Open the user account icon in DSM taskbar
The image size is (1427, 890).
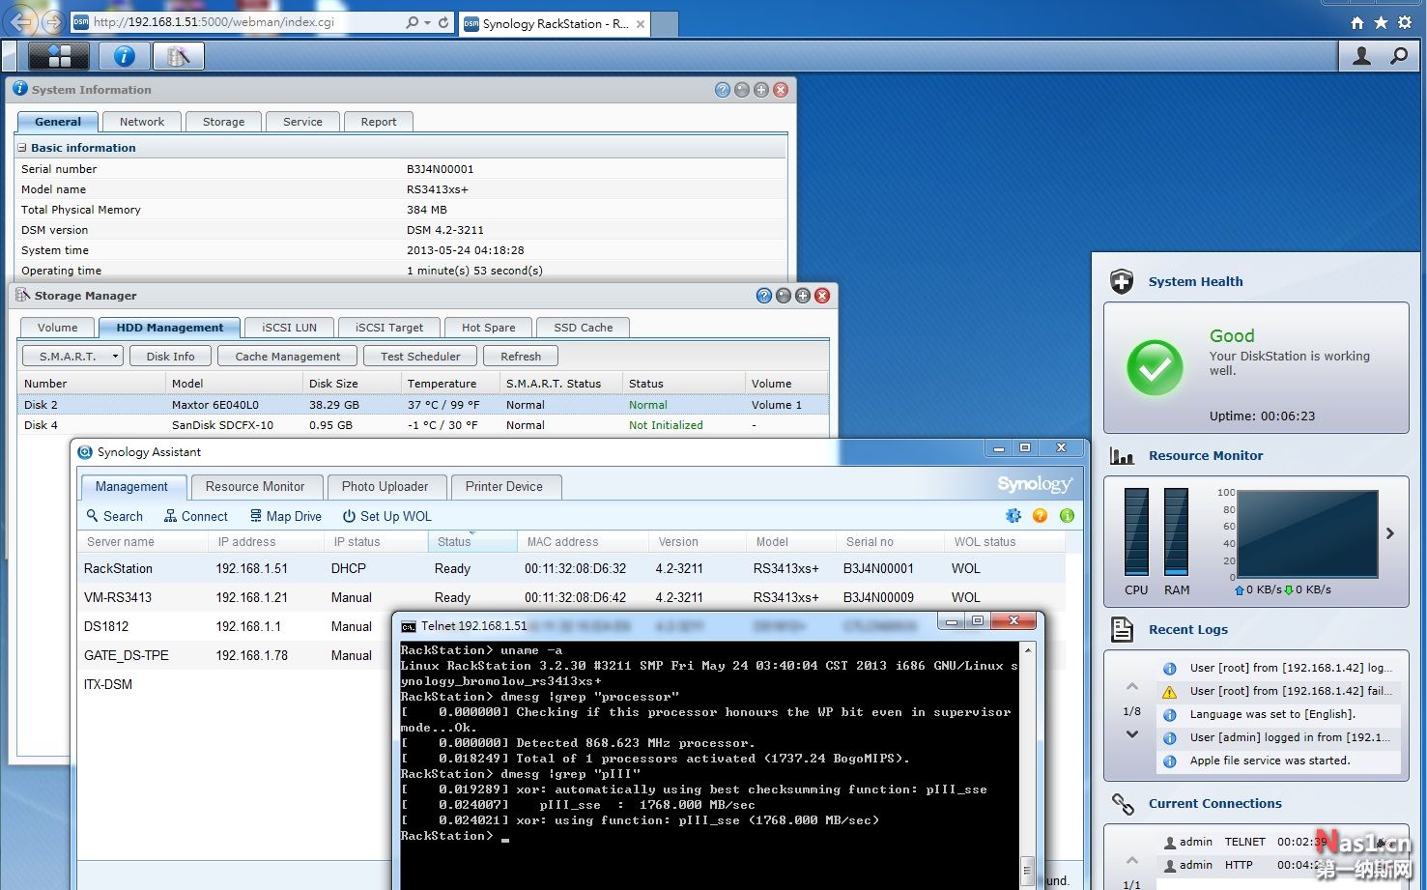[x=1361, y=56]
